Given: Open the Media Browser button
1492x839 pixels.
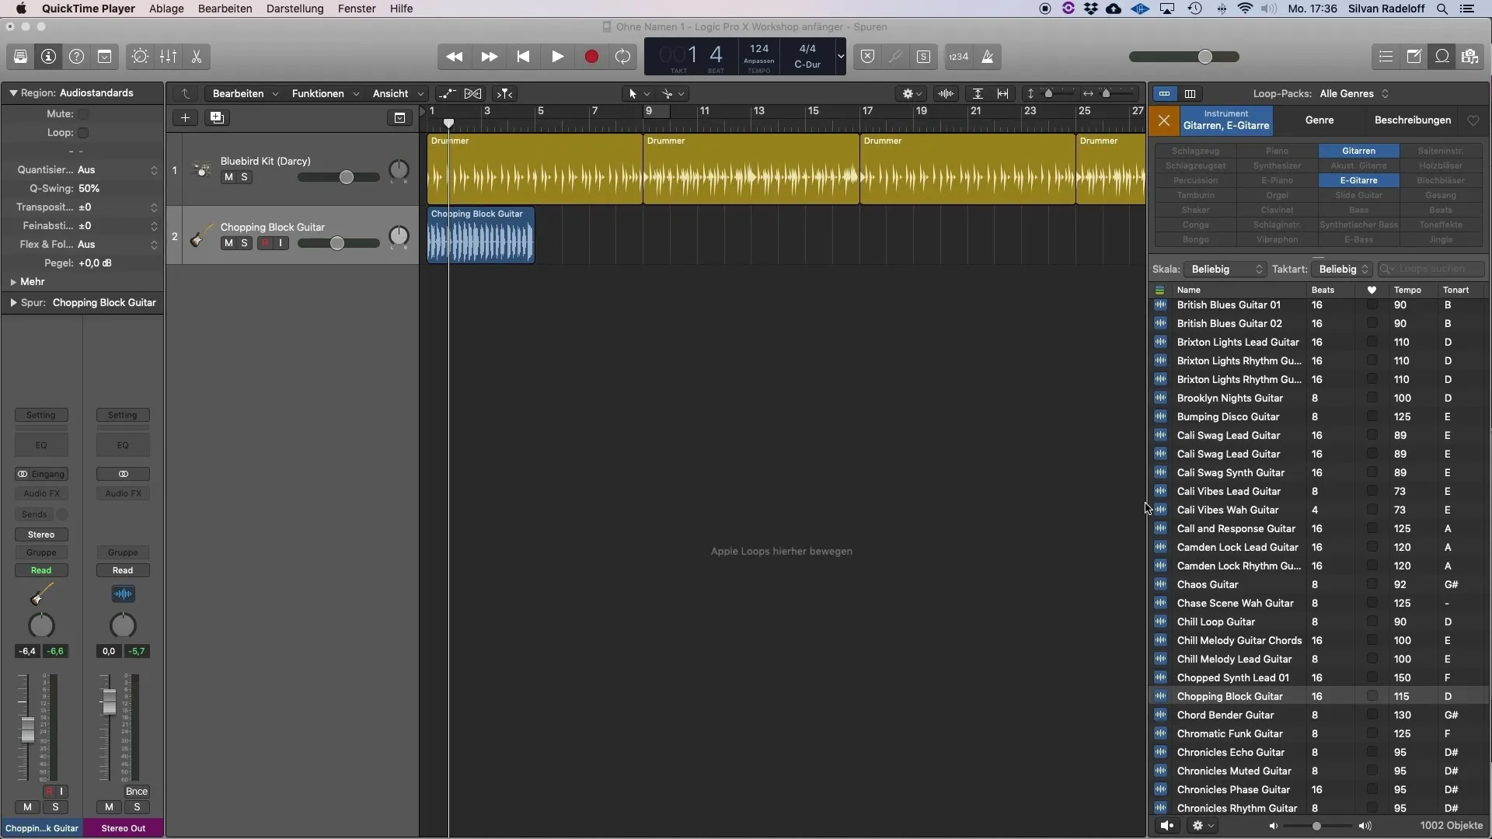Looking at the screenshot, I should point(1469,57).
